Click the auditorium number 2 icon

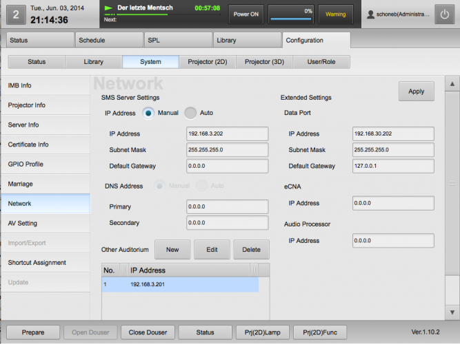point(15,14)
